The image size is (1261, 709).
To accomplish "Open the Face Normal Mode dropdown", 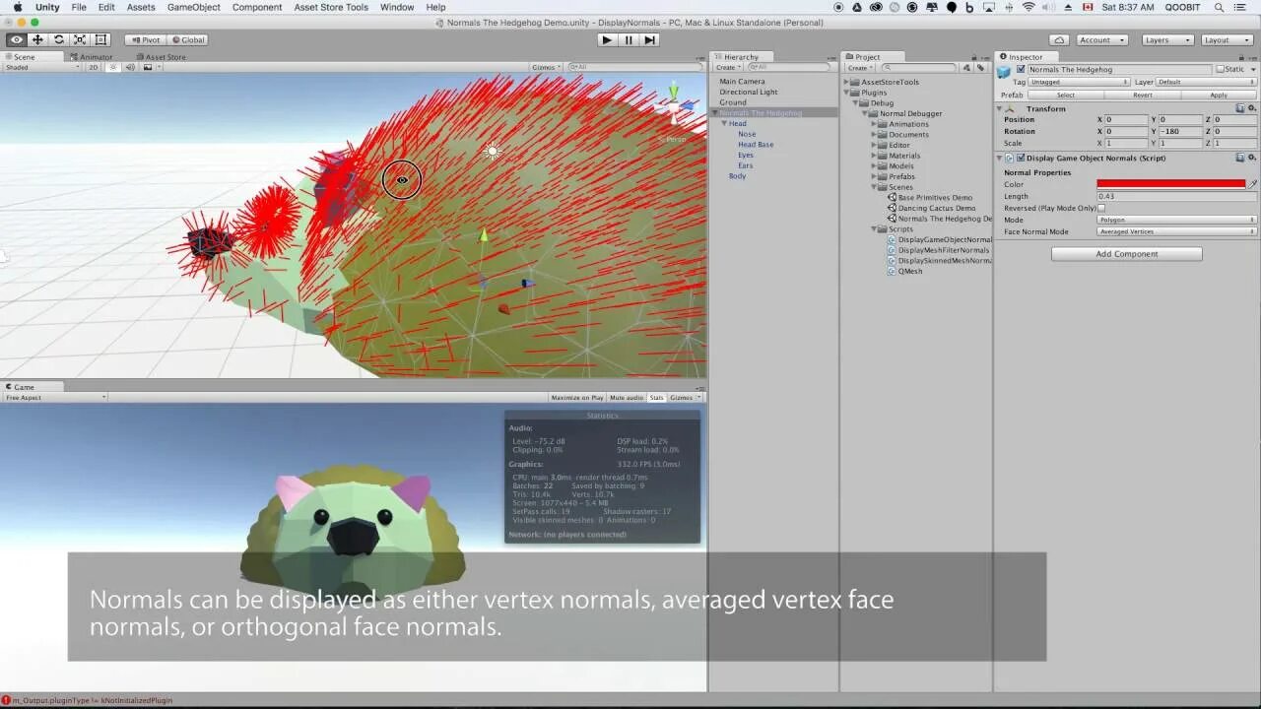I will pyautogui.click(x=1176, y=231).
